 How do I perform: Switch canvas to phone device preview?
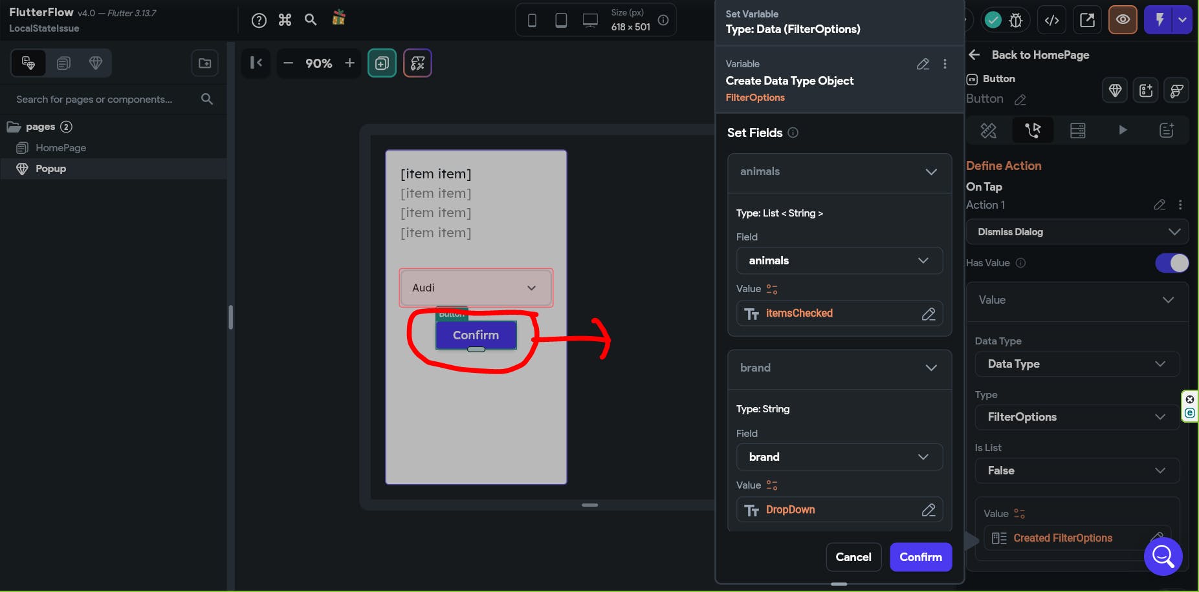pos(532,21)
